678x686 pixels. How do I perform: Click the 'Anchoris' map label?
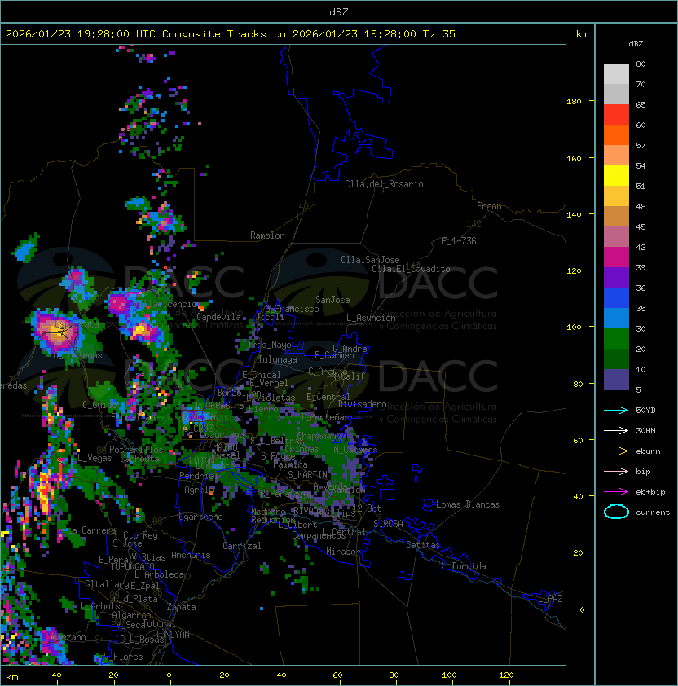191,555
